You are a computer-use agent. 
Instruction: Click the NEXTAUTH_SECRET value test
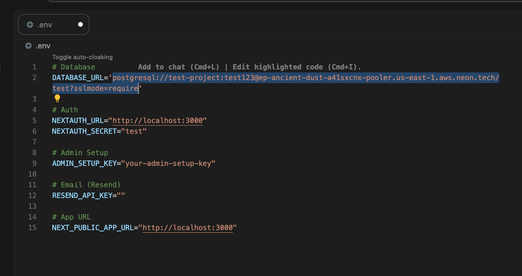[134, 131]
